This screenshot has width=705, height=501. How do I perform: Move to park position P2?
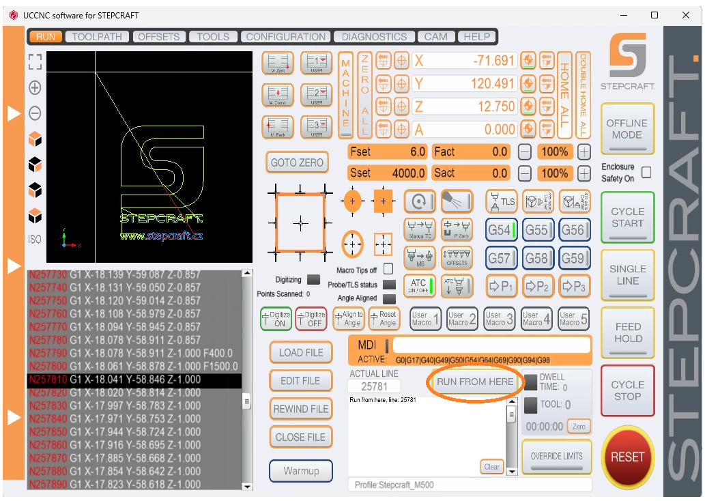537,286
